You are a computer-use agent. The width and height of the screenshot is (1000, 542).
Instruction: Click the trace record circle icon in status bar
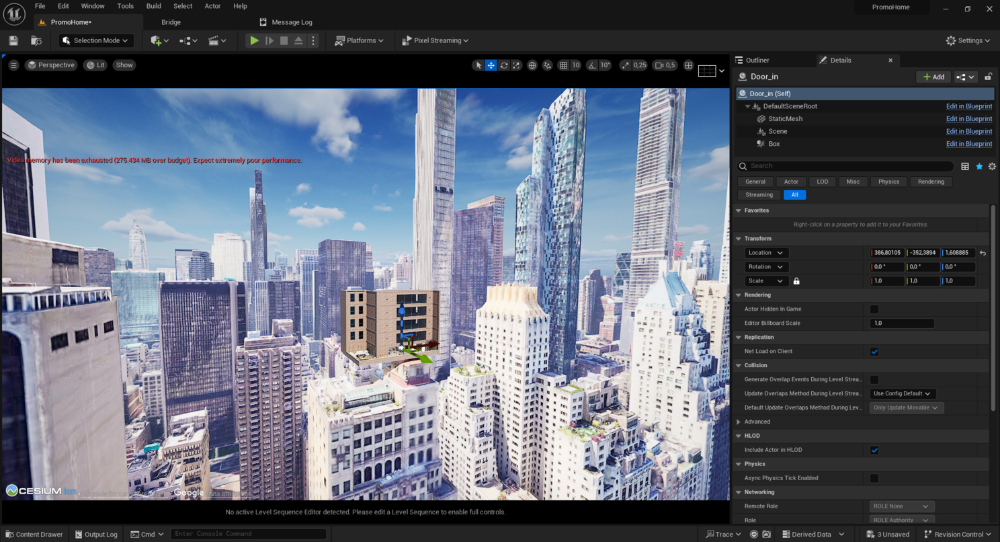[x=754, y=535]
